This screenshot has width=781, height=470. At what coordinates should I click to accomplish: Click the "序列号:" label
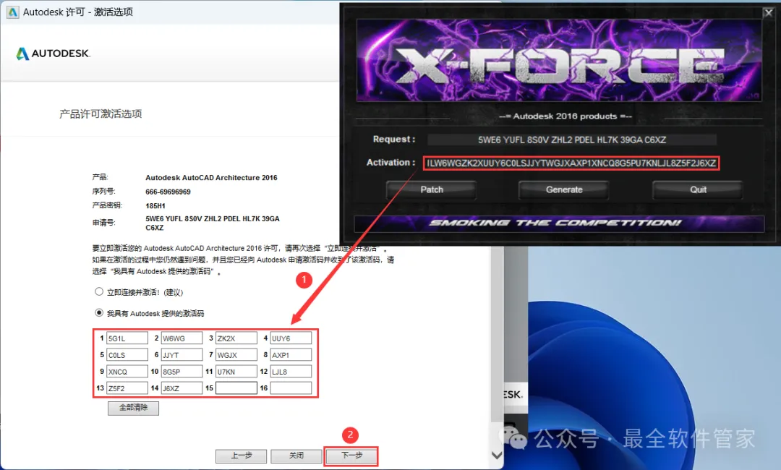[x=103, y=191]
